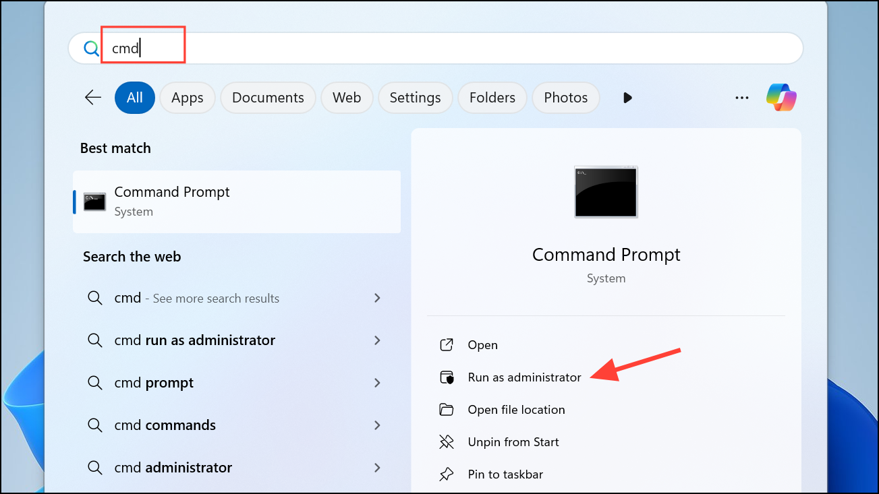This screenshot has width=879, height=494.
Task: Click search icon beside 'cmd prompt' suggestion
Action: click(x=95, y=383)
